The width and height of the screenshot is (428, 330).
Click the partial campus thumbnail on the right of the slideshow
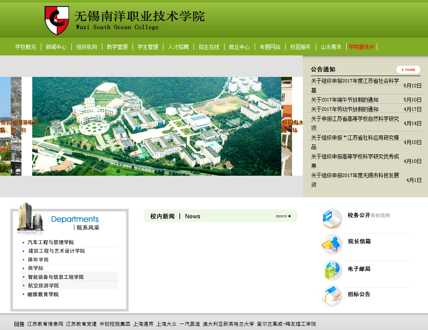click(287, 126)
